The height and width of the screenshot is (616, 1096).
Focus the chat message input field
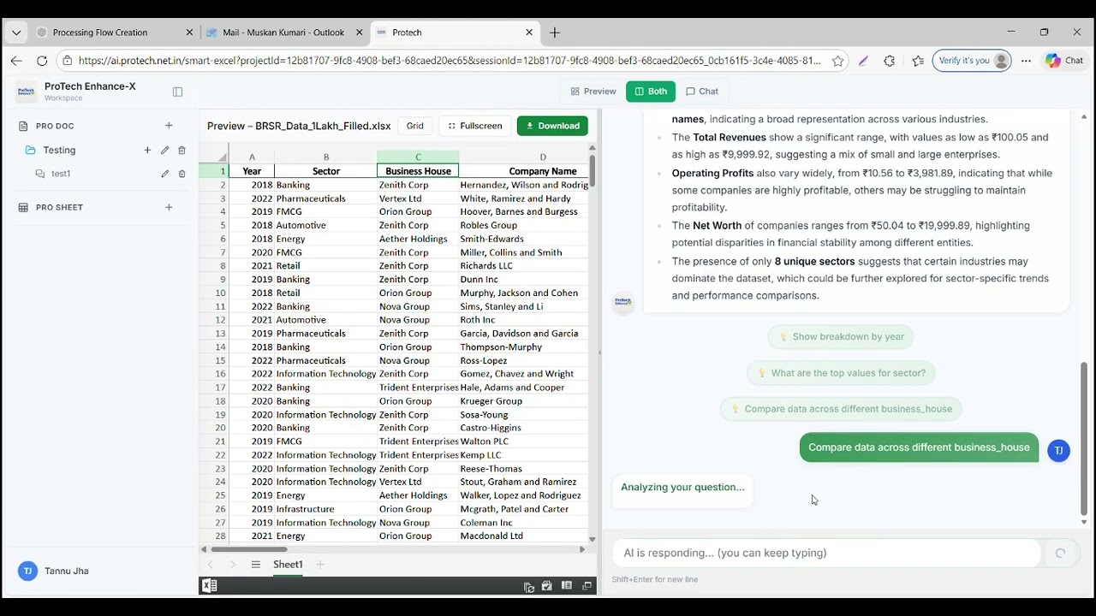click(826, 553)
